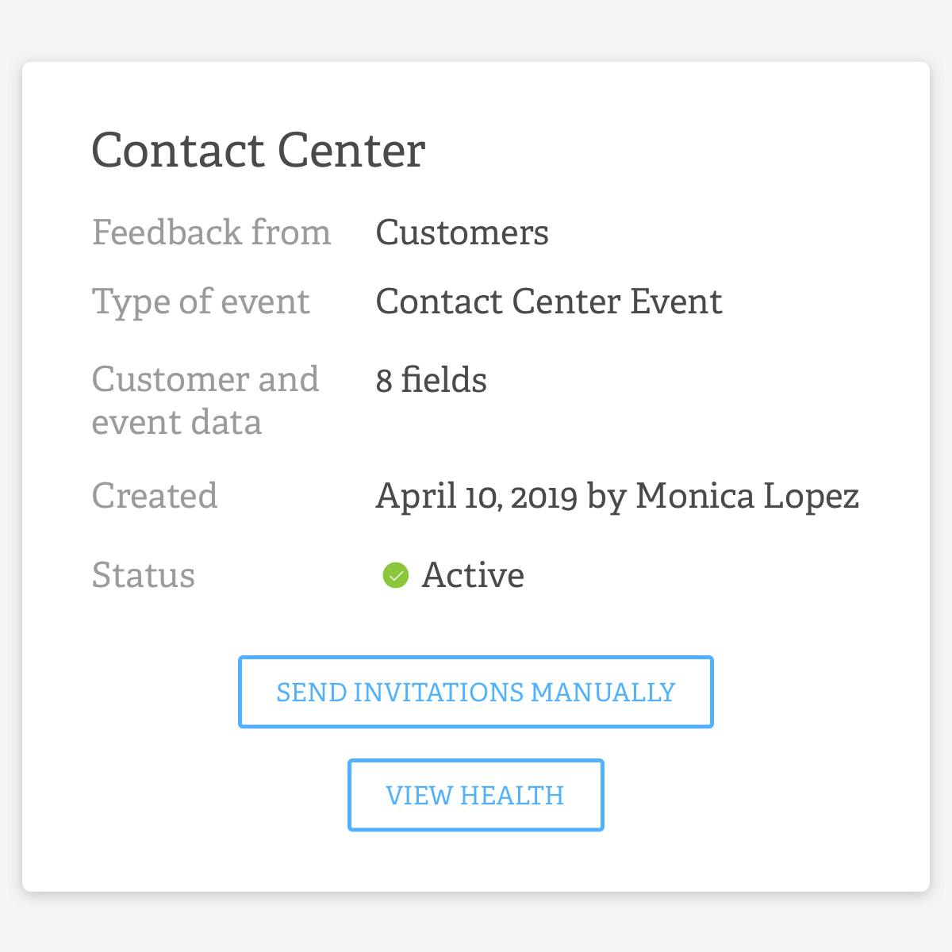The height and width of the screenshot is (952, 952).
Task: Click the Send Invitations Manually button
Action: [476, 692]
